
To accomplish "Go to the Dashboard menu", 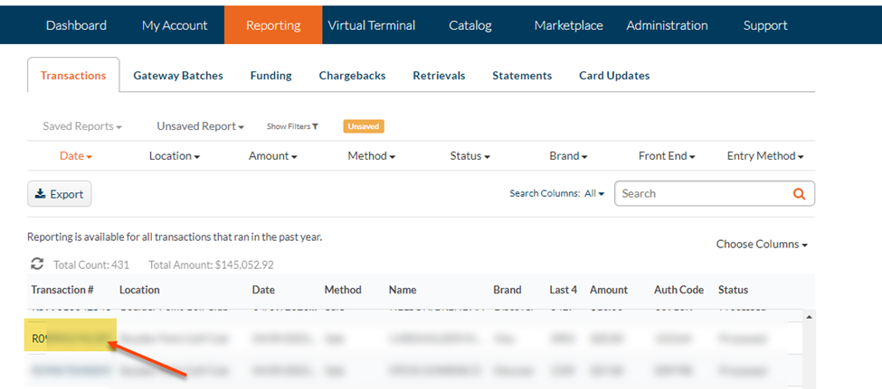I will pyautogui.click(x=76, y=25).
